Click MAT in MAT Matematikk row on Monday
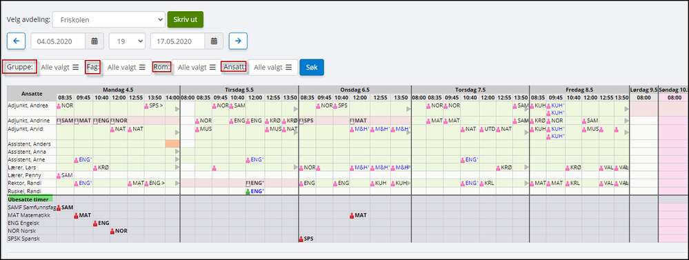 click(x=85, y=215)
